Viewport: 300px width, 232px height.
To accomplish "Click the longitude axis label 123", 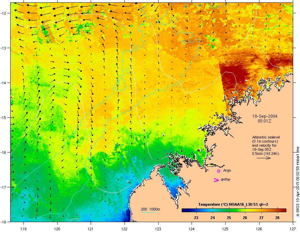I will (158, 229).
